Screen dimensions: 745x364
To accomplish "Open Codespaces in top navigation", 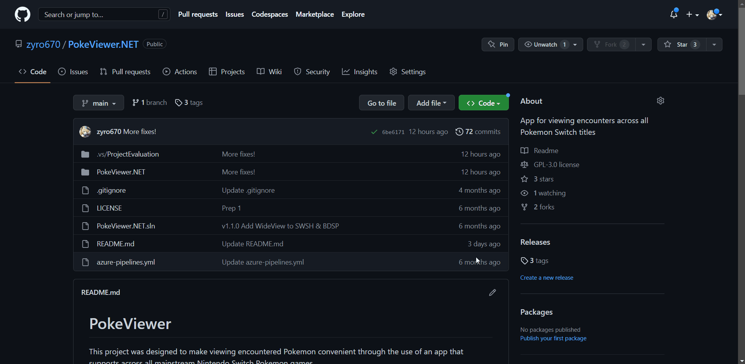I will (270, 14).
